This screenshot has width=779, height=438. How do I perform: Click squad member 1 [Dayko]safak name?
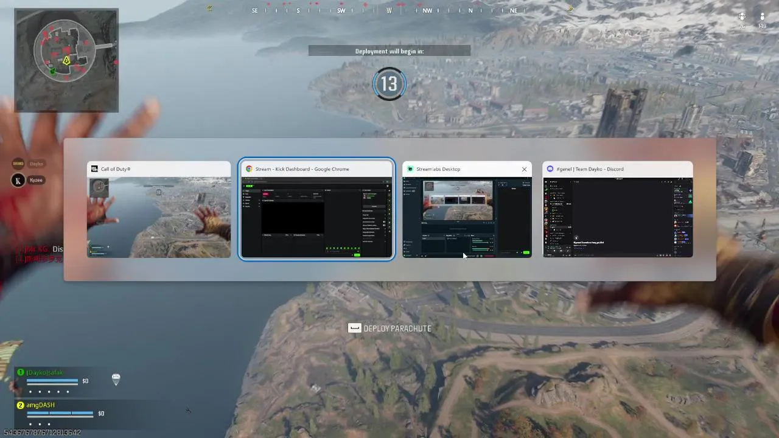tap(44, 372)
